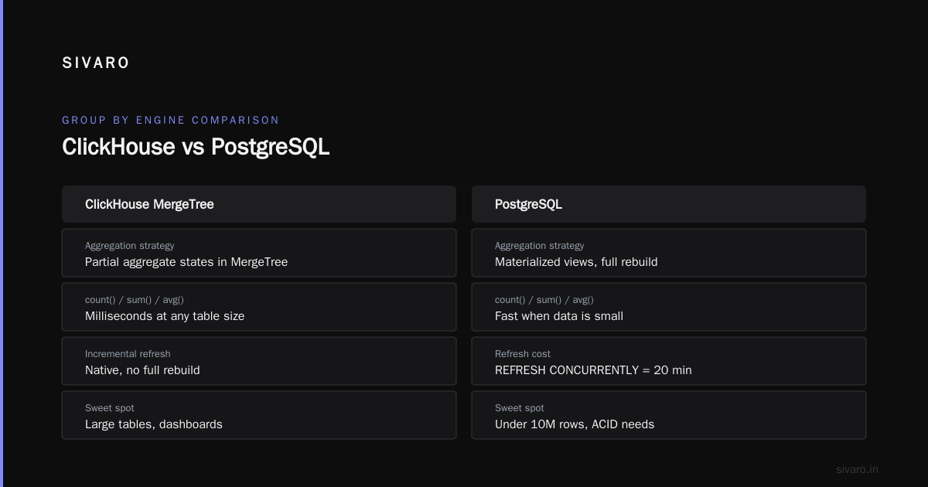Select the 'Refresh cost' label
928x487 pixels.
523,354
